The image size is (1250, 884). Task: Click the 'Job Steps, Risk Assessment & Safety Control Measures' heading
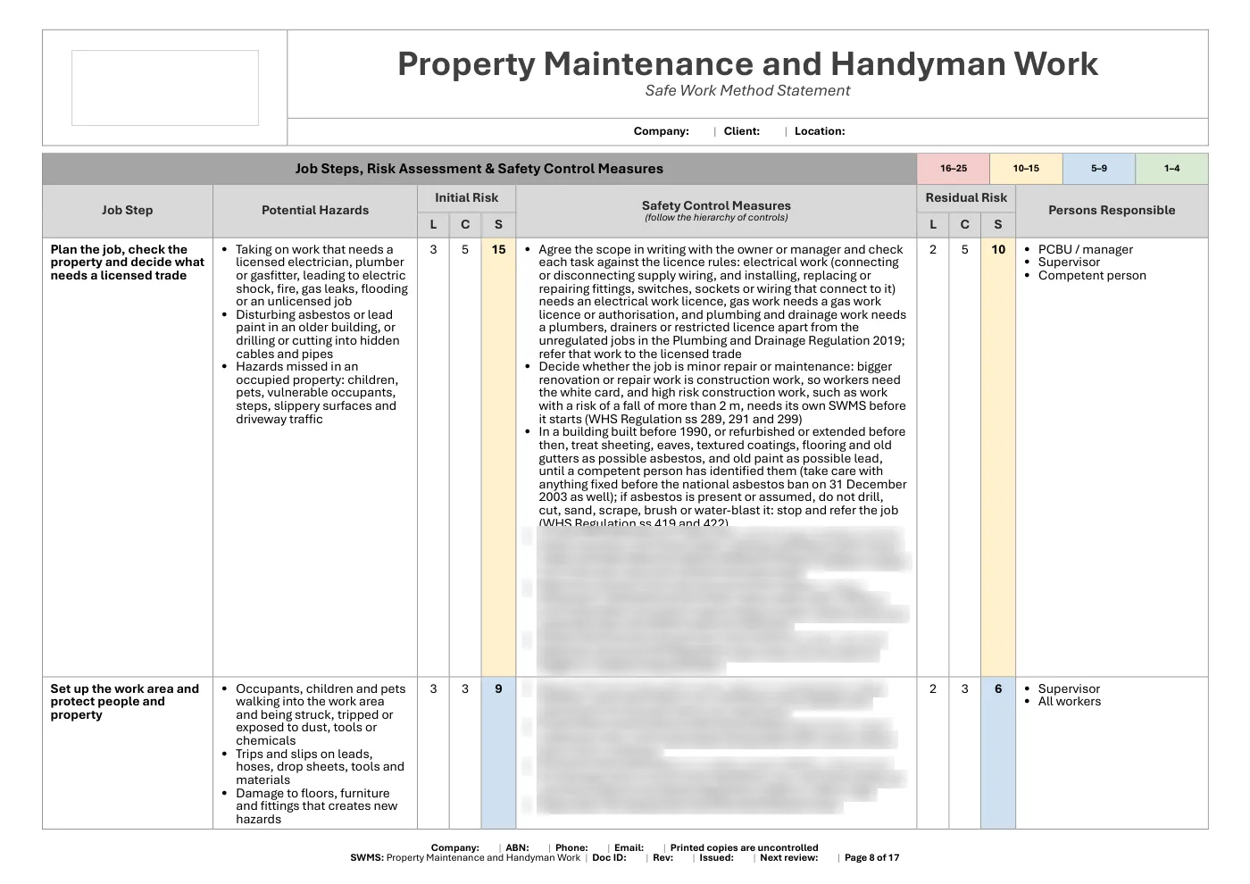click(x=479, y=169)
